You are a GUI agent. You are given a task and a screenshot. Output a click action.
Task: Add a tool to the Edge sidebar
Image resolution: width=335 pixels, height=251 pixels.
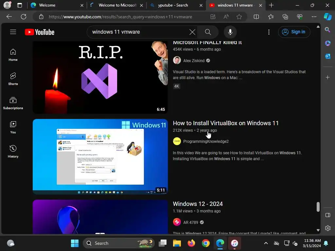point(327,77)
